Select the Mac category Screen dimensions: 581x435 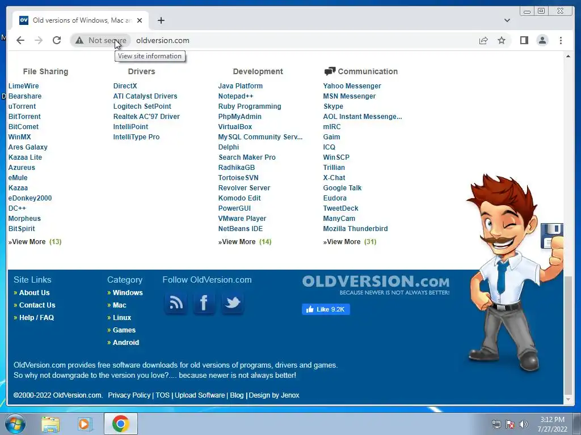pos(119,305)
